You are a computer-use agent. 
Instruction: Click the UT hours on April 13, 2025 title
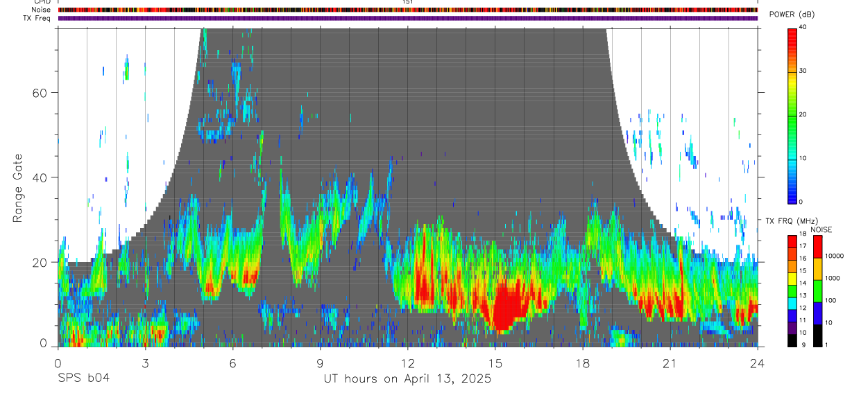[x=407, y=379]
